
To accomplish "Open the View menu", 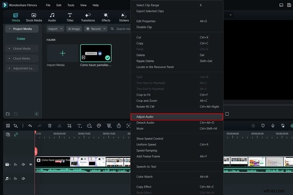I will (83, 5).
